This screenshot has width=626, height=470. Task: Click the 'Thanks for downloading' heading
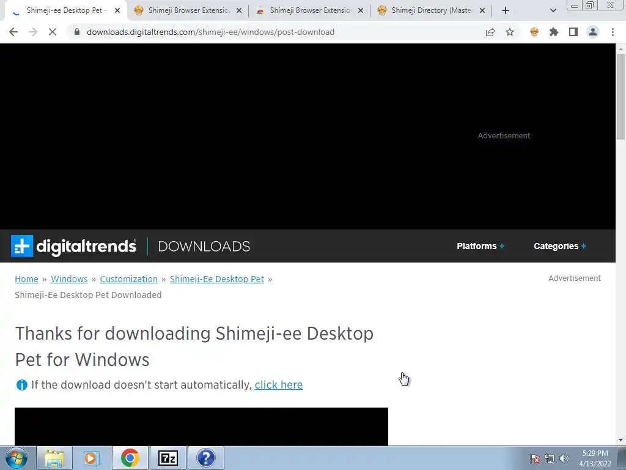194,346
